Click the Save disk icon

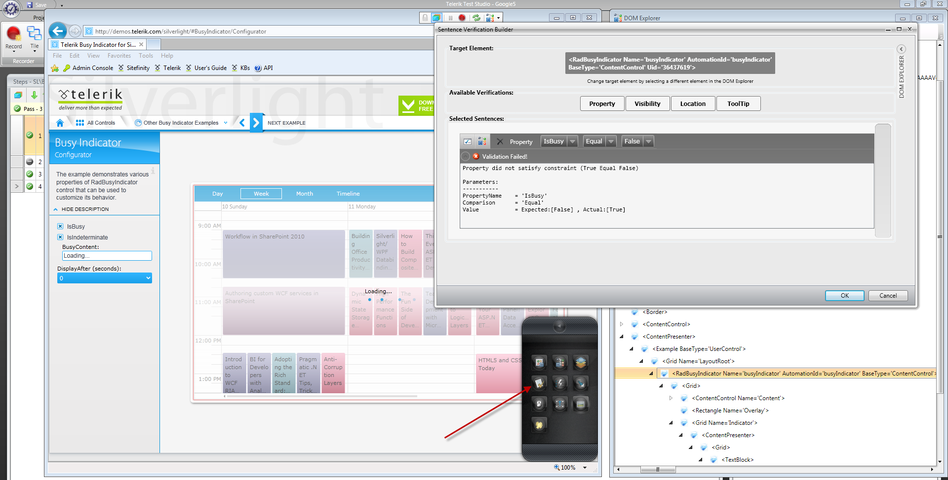(30, 5)
